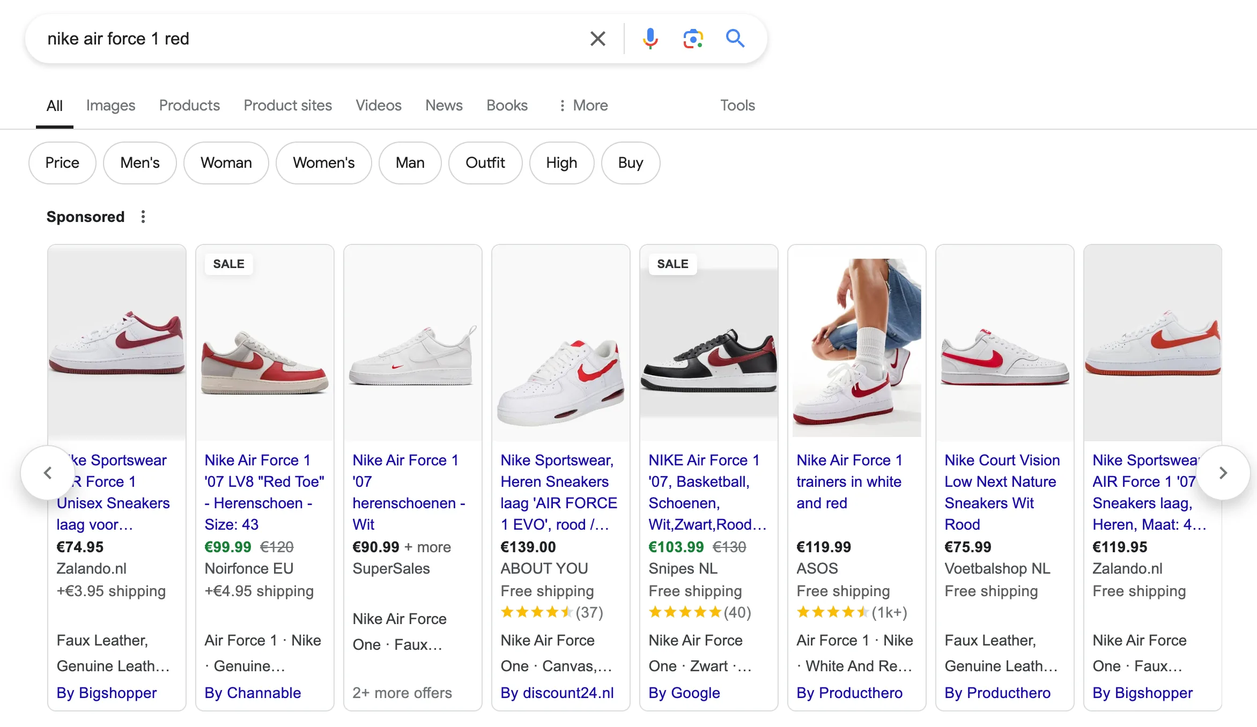Click the By discount24.nl link

click(x=557, y=693)
